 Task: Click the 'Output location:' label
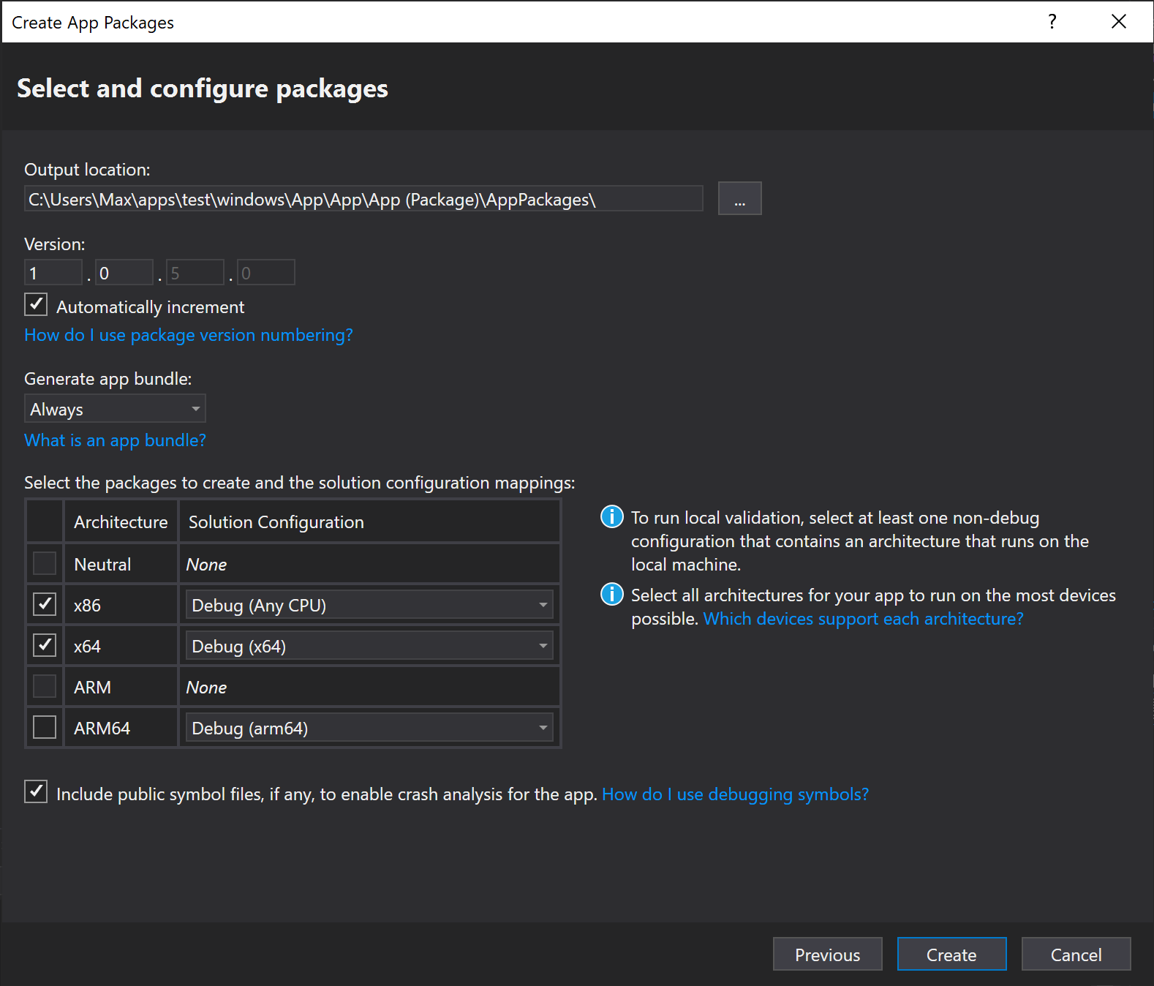[x=87, y=170]
